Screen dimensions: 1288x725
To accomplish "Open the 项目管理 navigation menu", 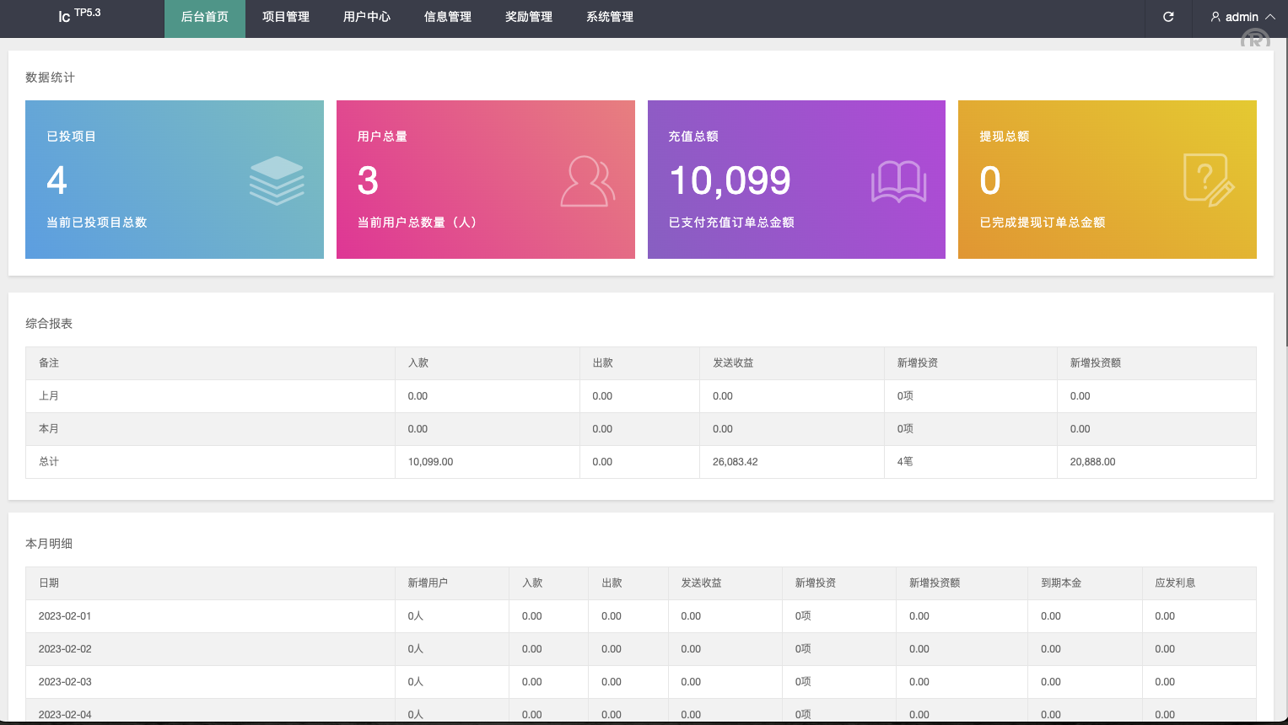I will point(286,17).
